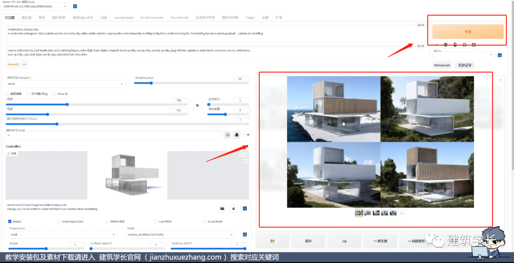
Task: Refresh the Styles list
Action: [x=500, y=55]
